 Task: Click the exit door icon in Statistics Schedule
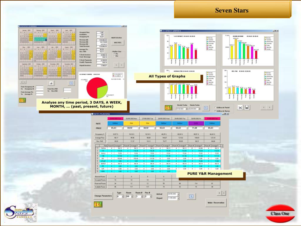click(22, 100)
